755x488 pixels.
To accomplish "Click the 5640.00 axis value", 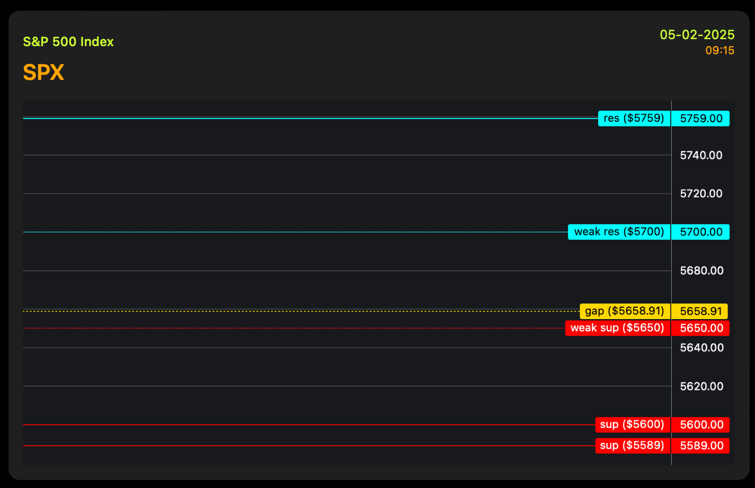I will tap(702, 348).
